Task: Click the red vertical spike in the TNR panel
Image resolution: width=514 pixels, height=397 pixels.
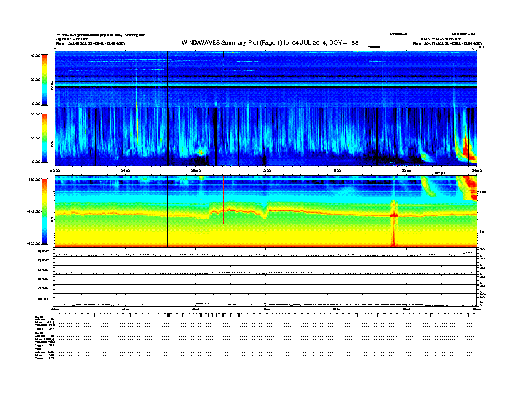Action: pyautogui.click(x=223, y=200)
